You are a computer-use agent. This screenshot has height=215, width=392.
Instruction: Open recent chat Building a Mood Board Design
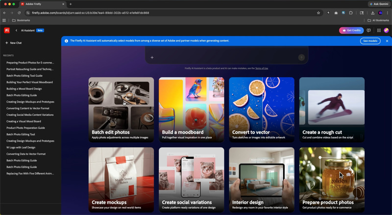(x=24, y=89)
